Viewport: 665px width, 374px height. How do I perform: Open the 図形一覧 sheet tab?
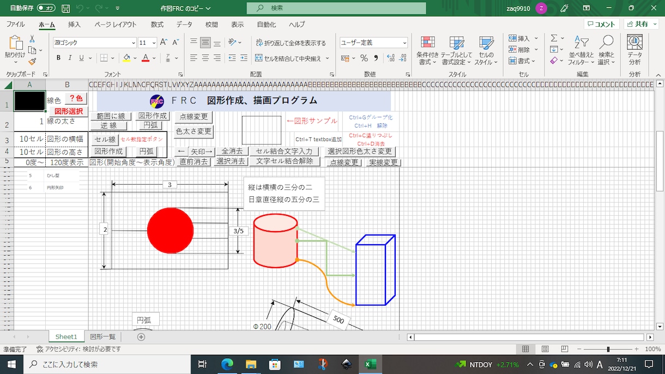pos(103,337)
